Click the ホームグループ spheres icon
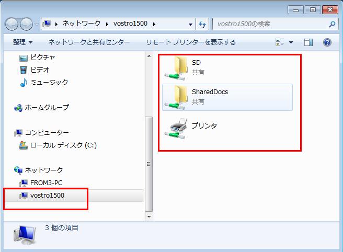Viewport: 343px width, 252px height. pos(18,108)
